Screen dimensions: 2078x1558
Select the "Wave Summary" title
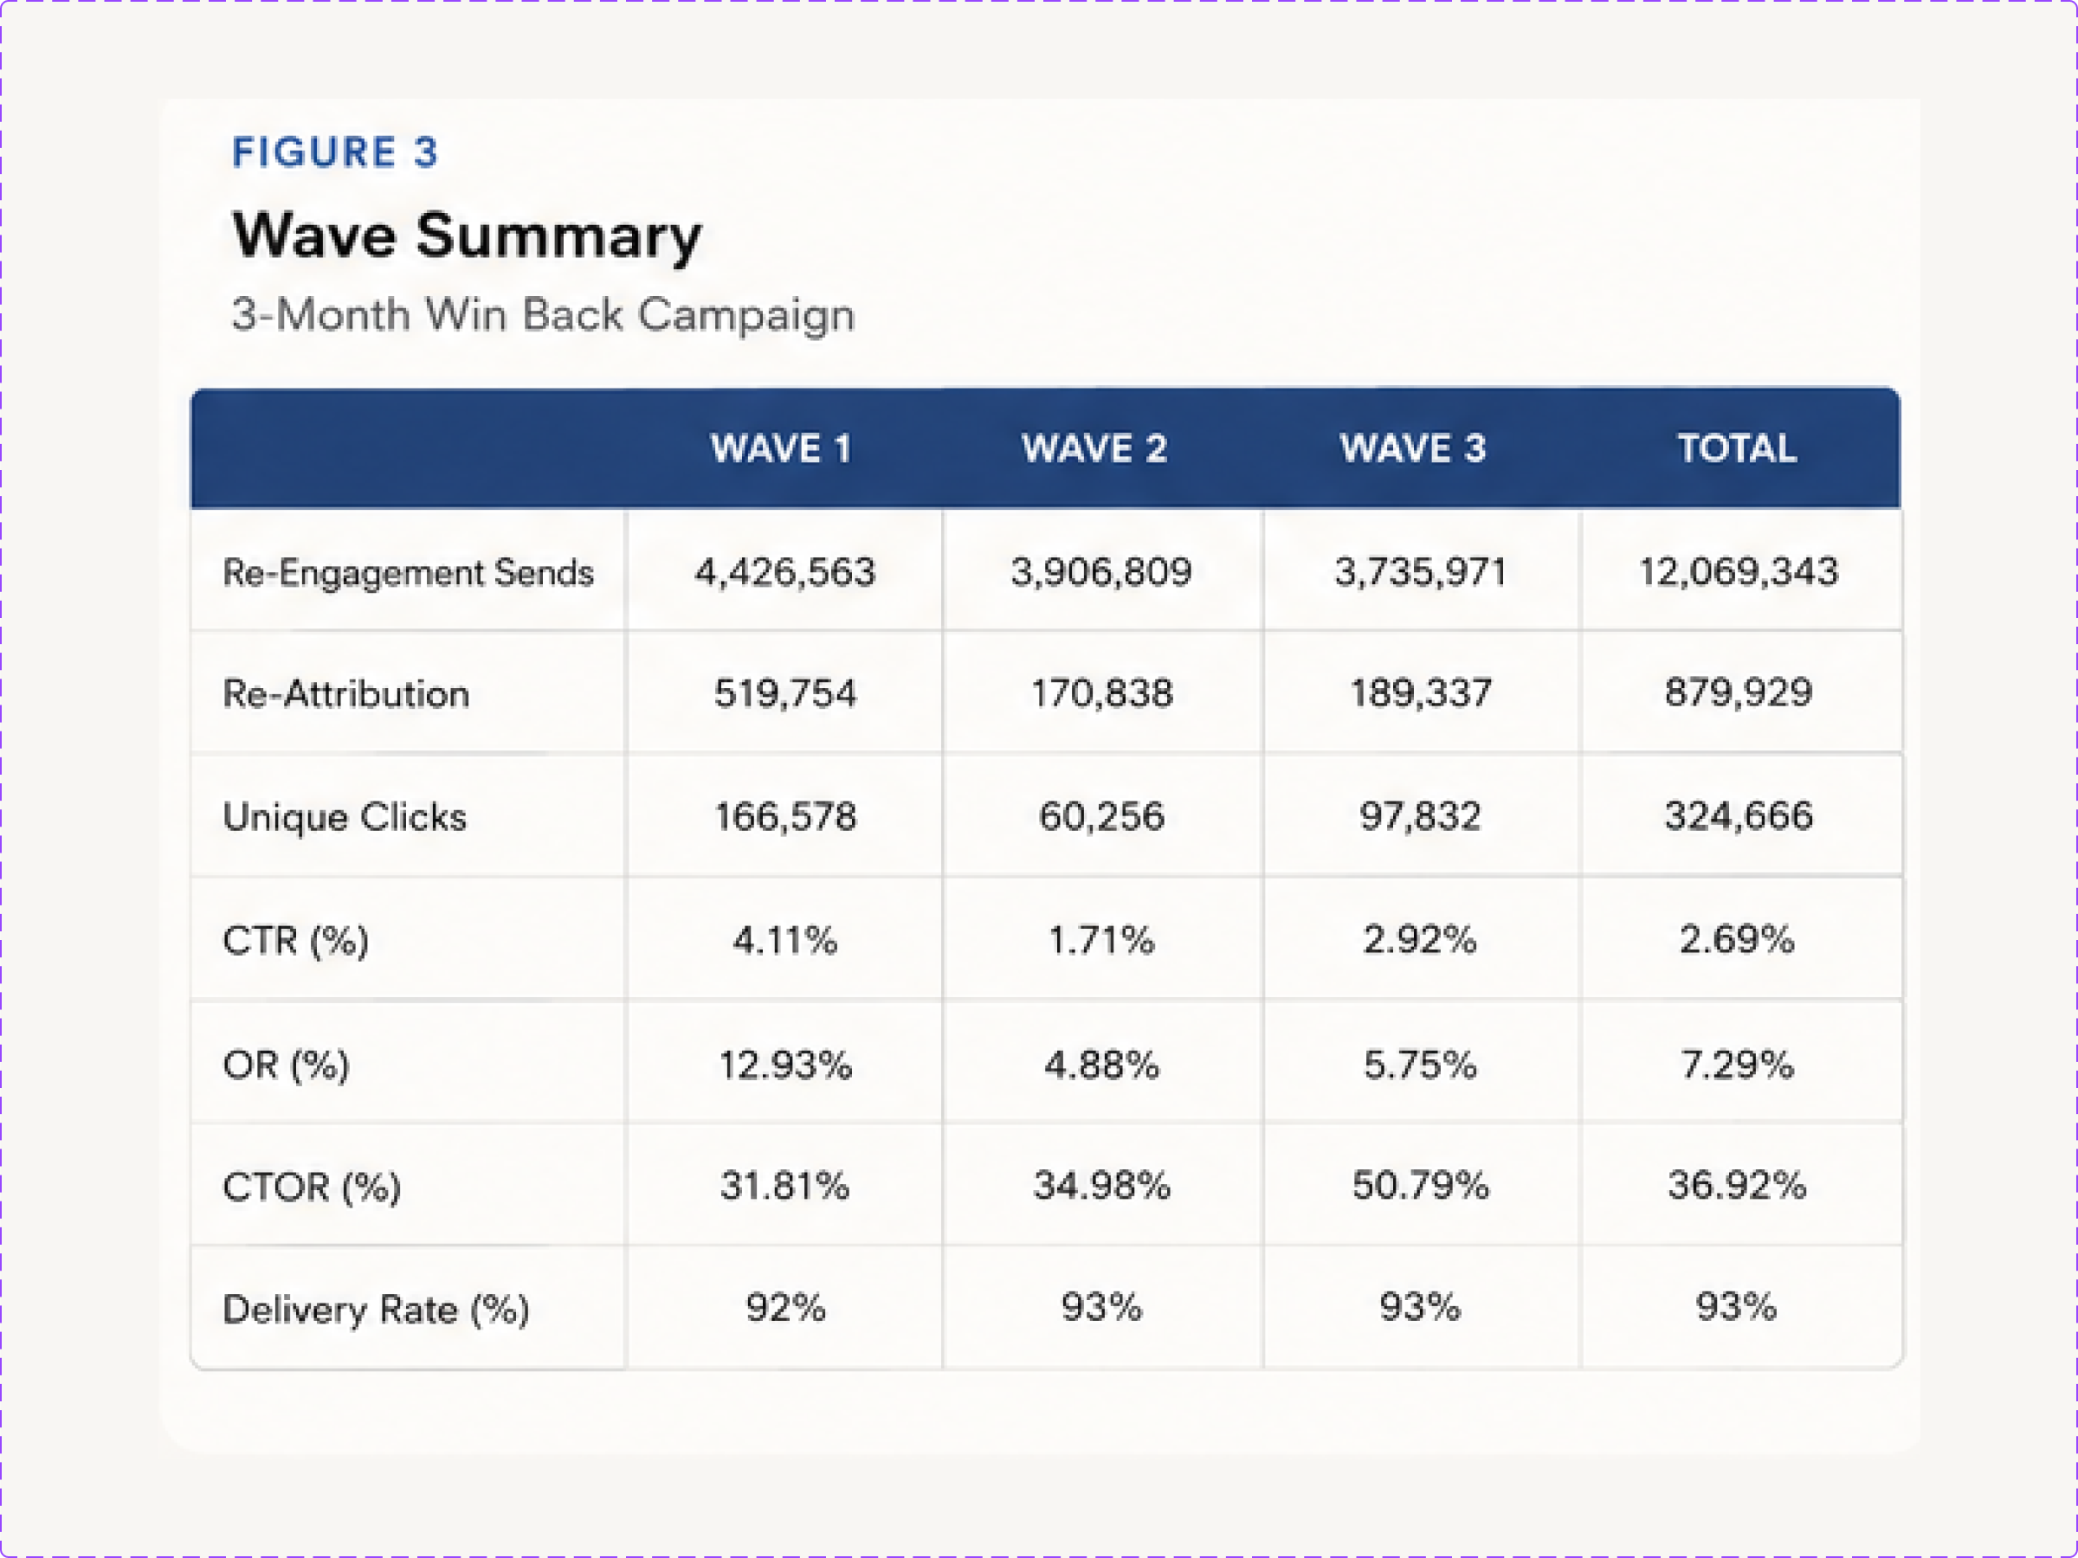point(467,236)
